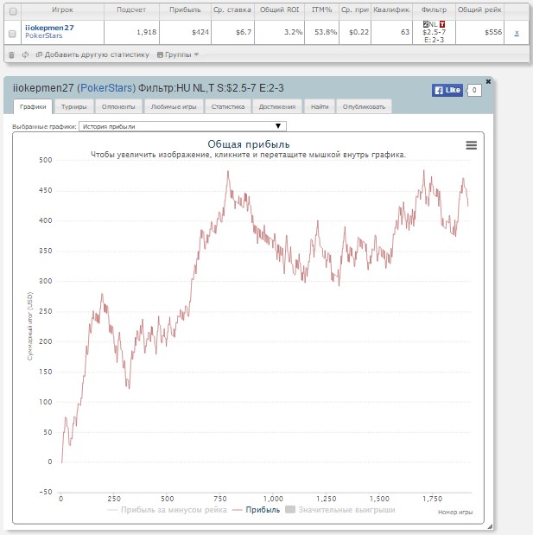The image size is (533, 535).
Task: Click the Like count bubble showing 0
Action: [x=474, y=90]
